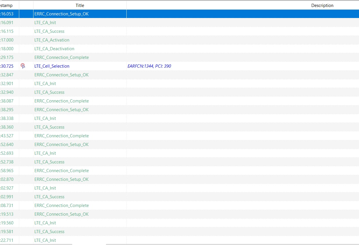Select ERRC_Connection_Complete at timestamp 08.731

(x=61, y=205)
